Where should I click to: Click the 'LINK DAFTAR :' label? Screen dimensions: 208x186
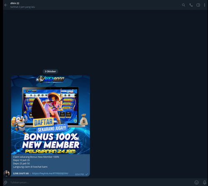(x=22, y=173)
